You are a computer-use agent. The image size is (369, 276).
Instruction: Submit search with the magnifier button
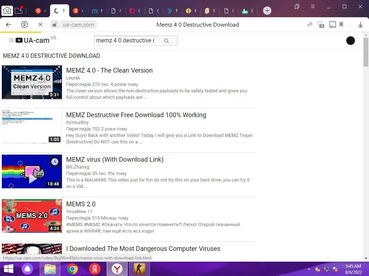166,41
